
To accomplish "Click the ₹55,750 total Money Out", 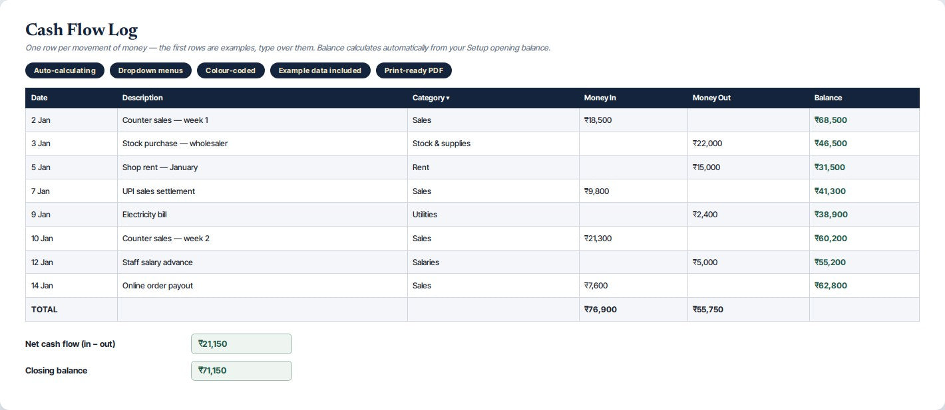I will coord(709,310).
